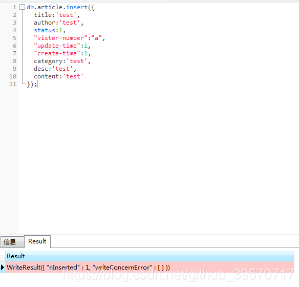This screenshot has width=299, height=287.
Task: Select the WriteResult nInserted row
Action: [149, 267]
